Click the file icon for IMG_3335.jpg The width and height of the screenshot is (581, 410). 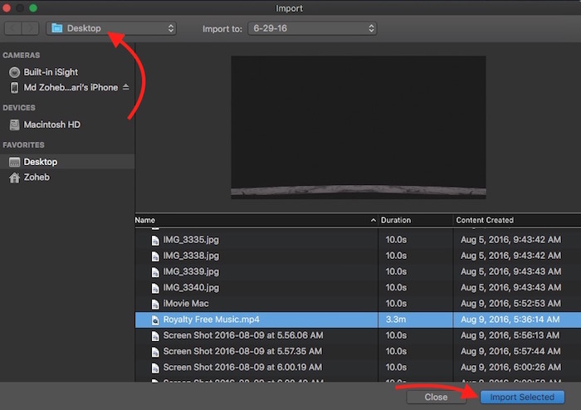[154, 240]
